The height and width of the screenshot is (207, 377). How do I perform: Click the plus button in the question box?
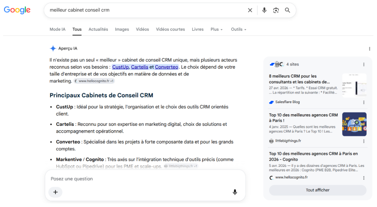pos(55,192)
